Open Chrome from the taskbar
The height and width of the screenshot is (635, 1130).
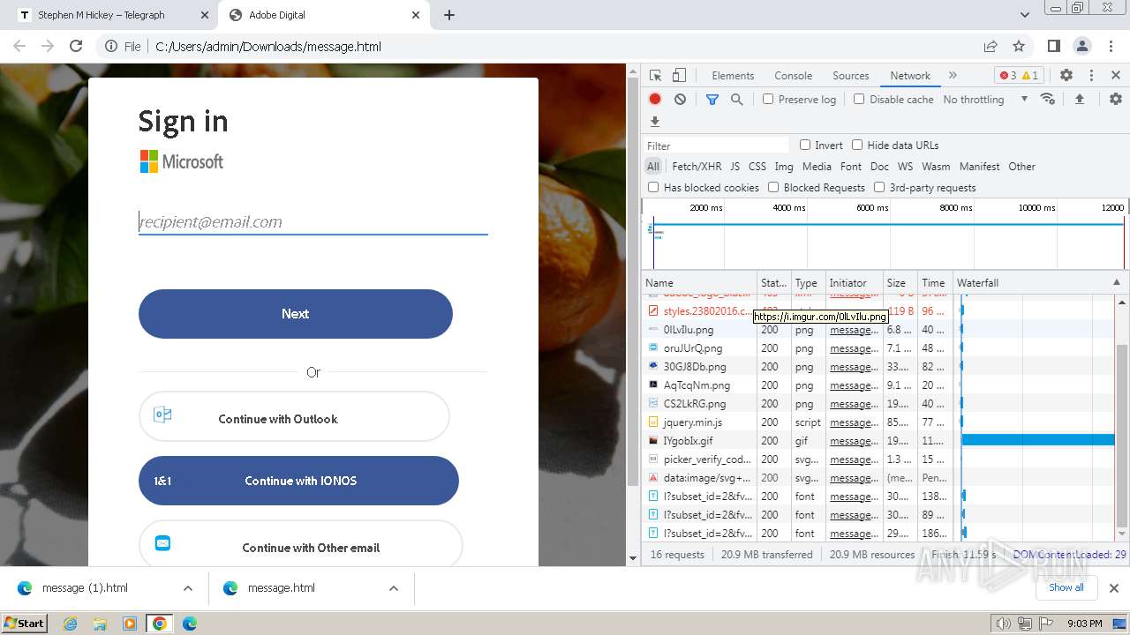click(159, 624)
